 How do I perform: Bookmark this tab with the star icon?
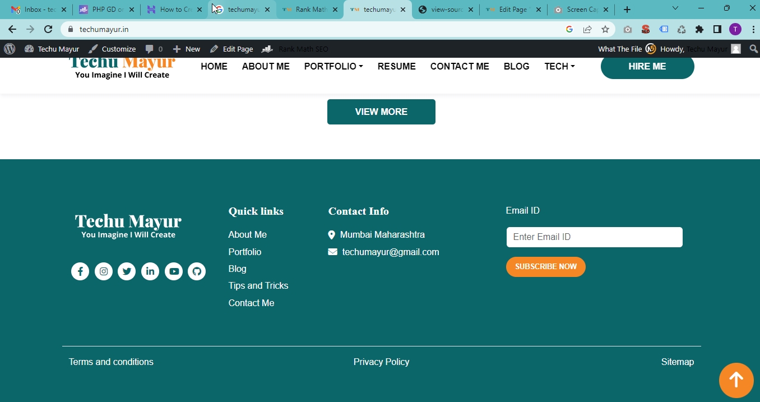coord(605,29)
